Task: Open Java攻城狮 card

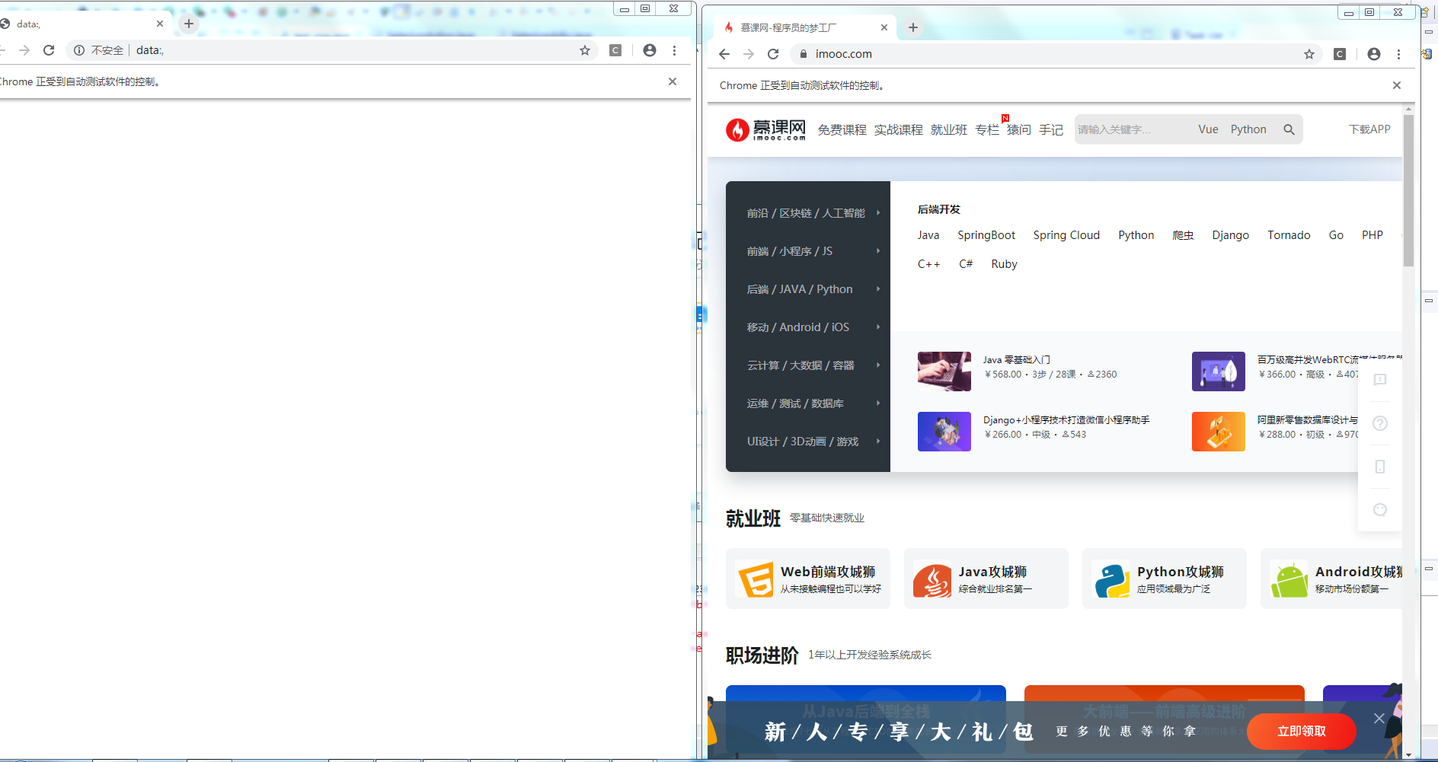Action: [986, 579]
